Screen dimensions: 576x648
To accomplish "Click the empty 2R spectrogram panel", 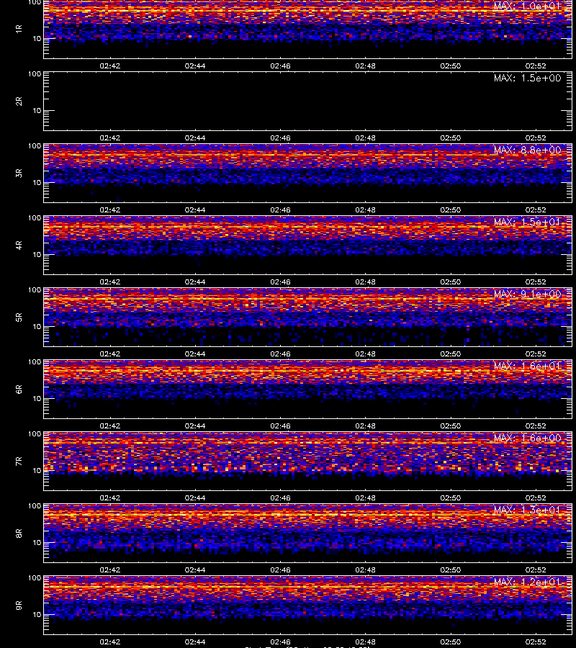I will point(308,102).
